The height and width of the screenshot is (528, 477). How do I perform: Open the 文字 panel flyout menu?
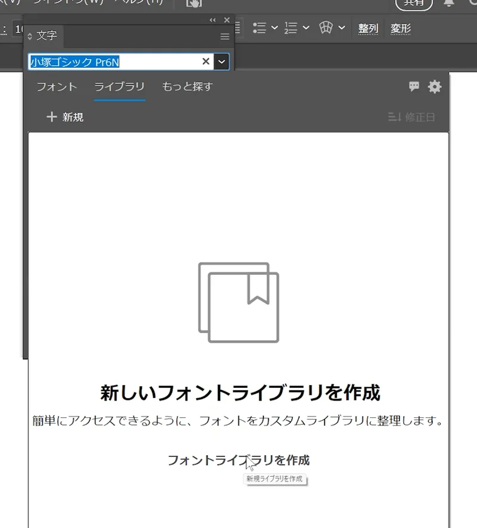[224, 36]
